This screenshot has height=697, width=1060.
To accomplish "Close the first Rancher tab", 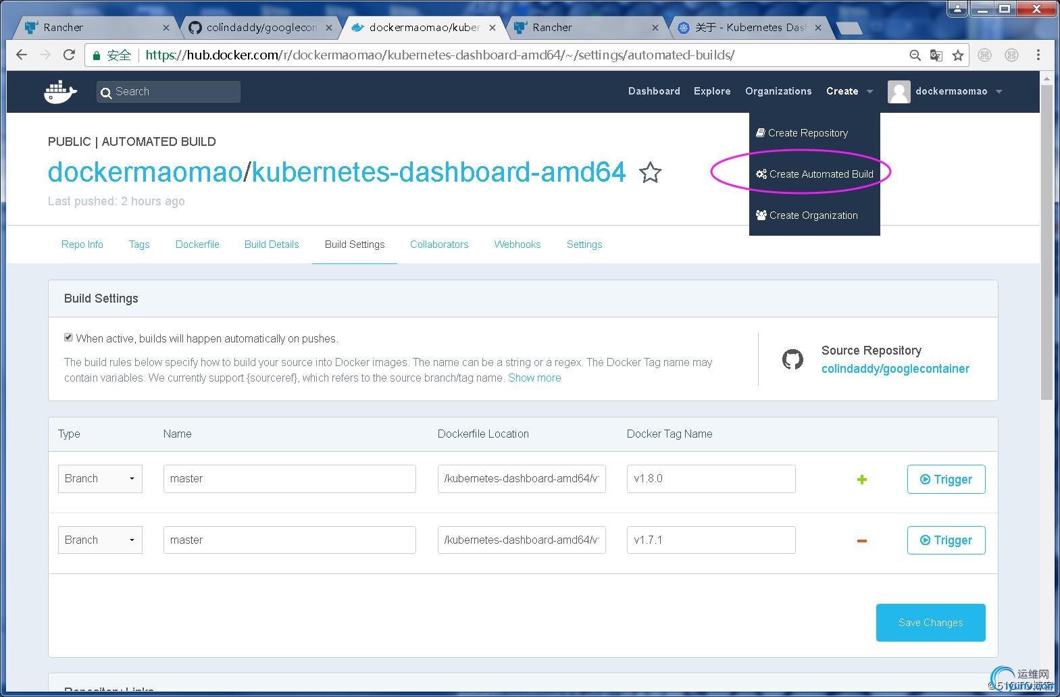I will coord(166,28).
